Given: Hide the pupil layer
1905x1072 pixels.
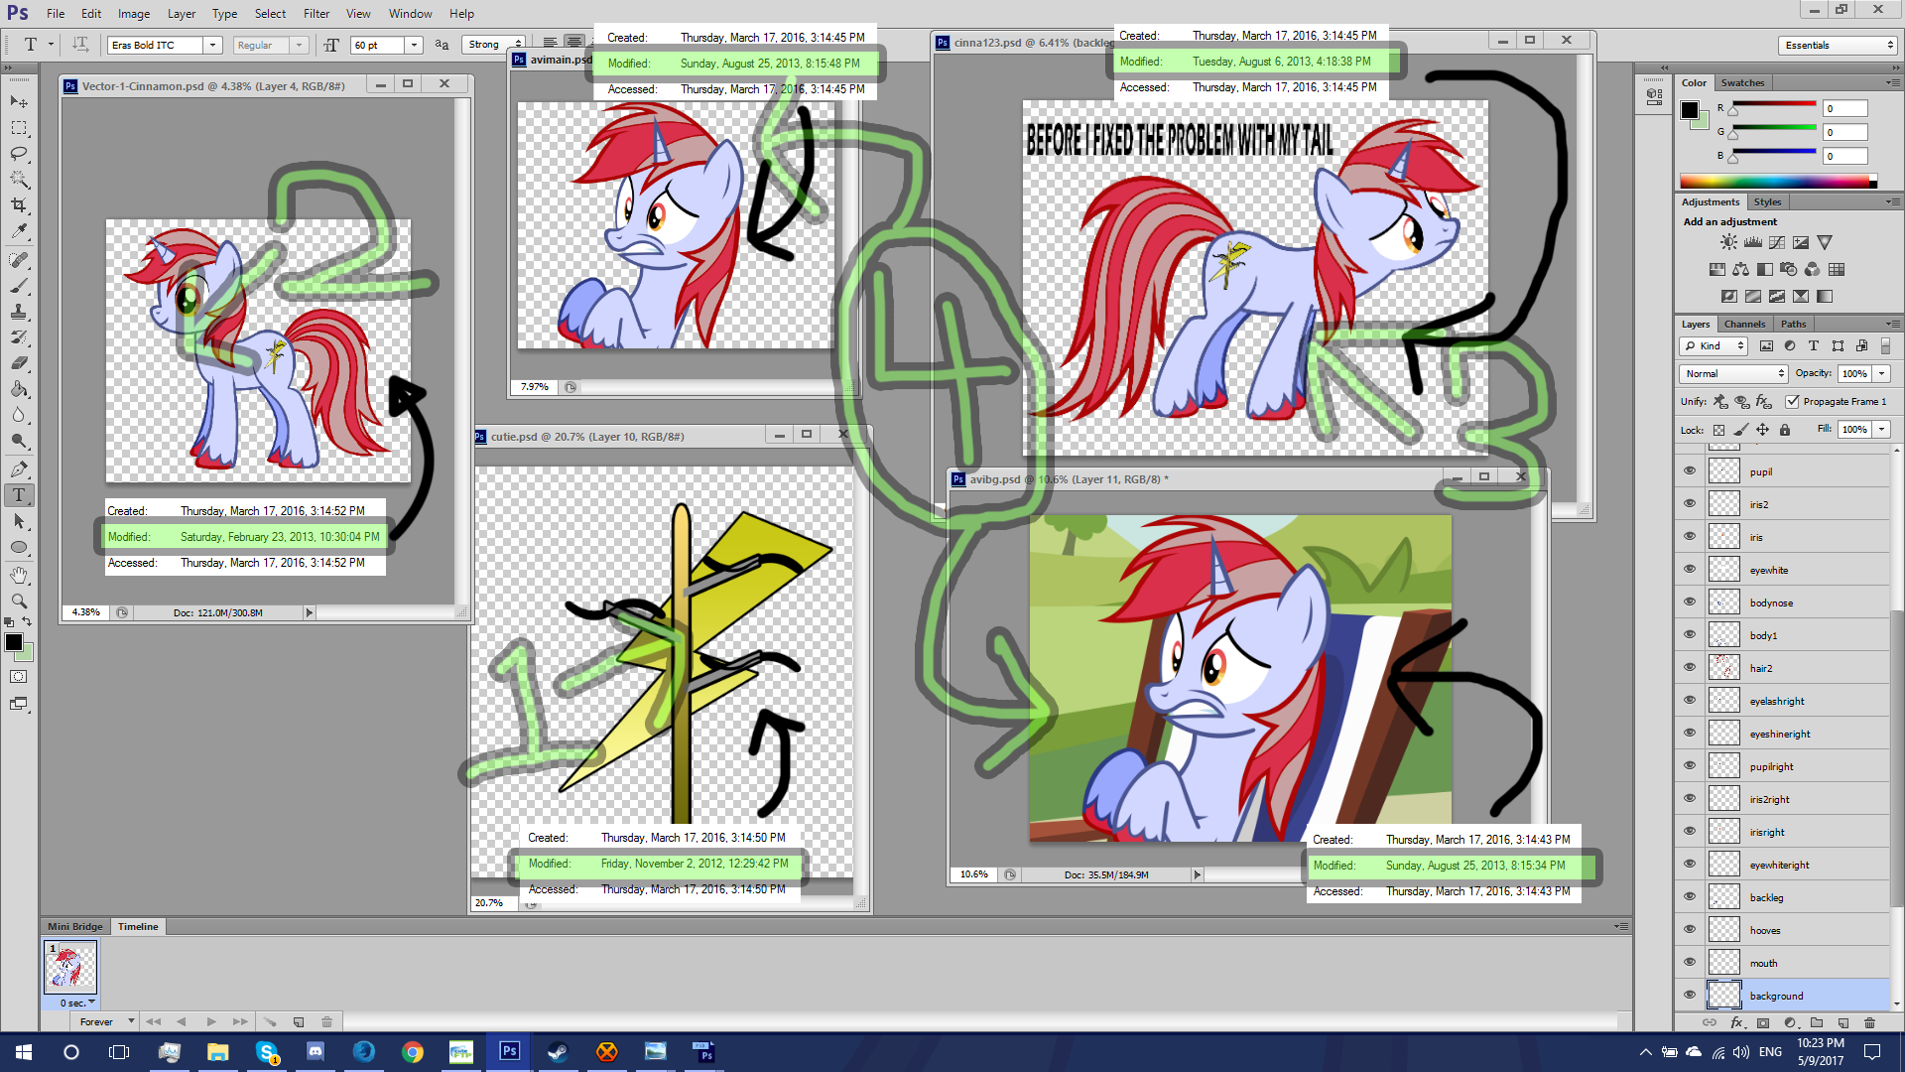Looking at the screenshot, I should [x=1690, y=471].
